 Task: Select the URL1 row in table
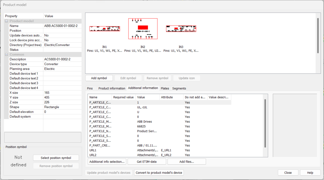coord(159,150)
